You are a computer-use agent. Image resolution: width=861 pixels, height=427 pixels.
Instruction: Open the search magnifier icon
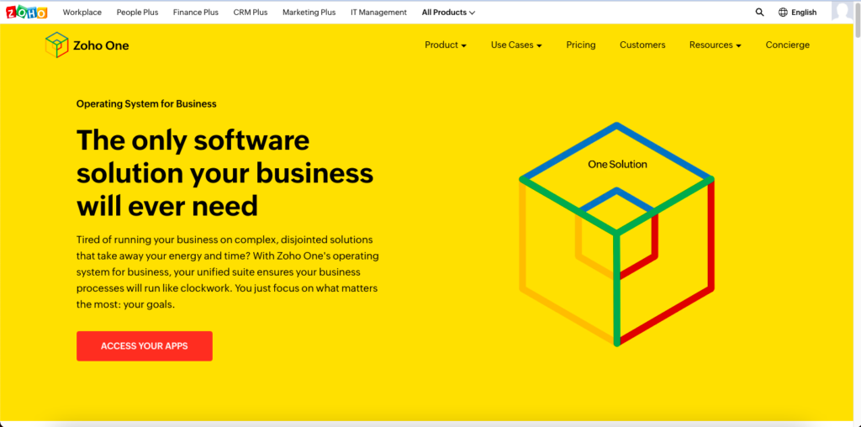[x=759, y=12]
